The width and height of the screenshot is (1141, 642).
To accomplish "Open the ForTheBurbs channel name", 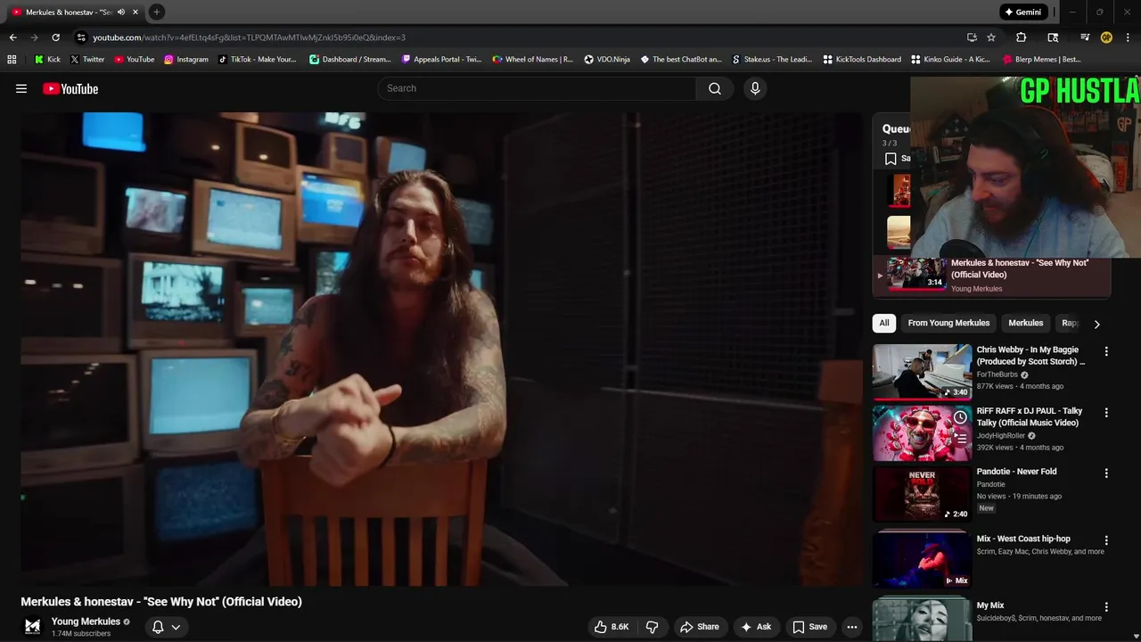I will point(997,374).
